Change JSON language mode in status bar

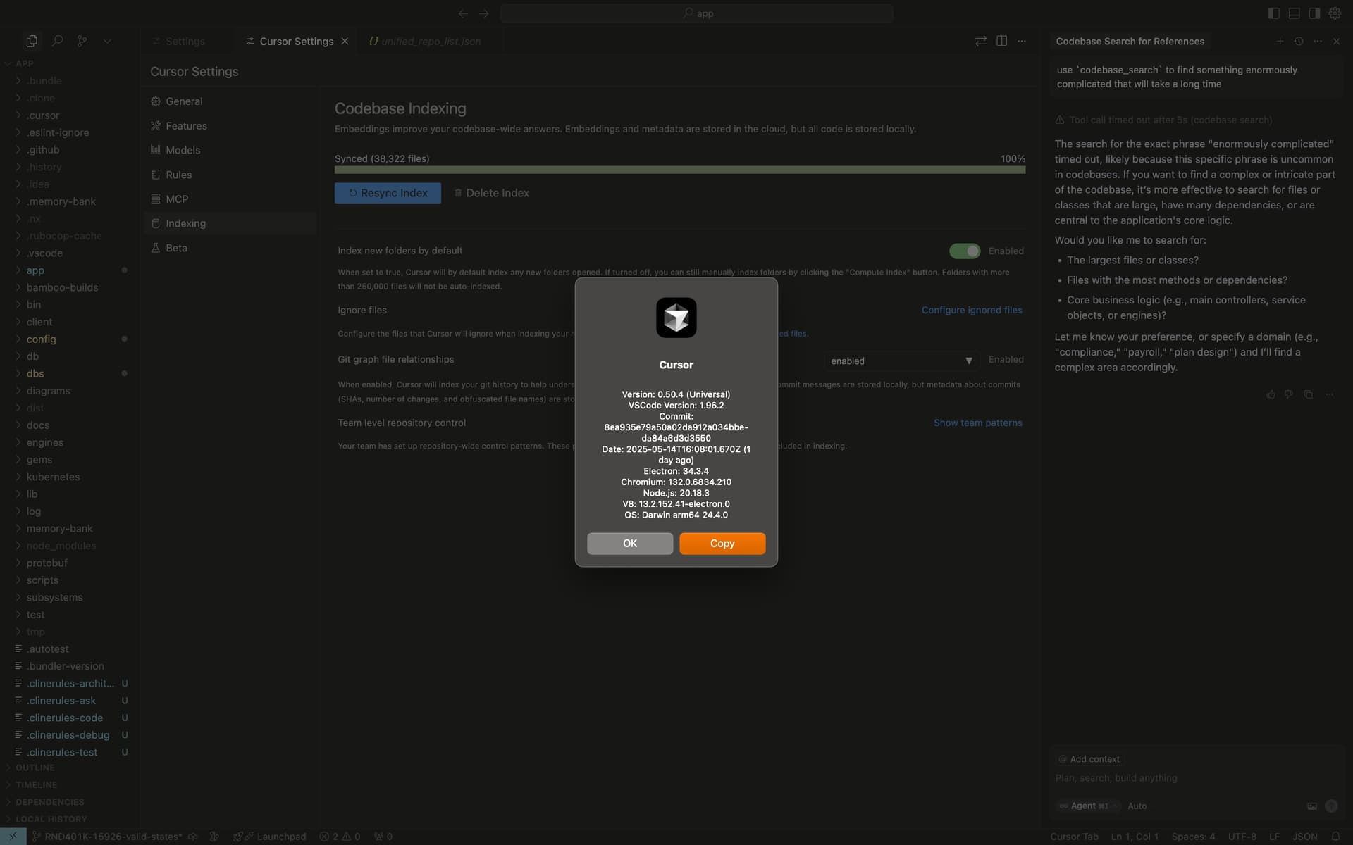1304,837
